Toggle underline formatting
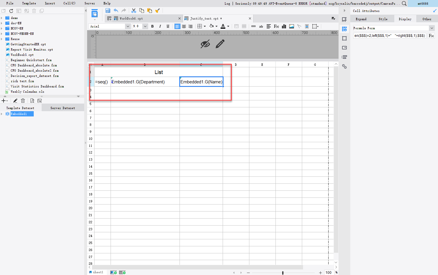The image size is (438, 275). [x=168, y=26]
